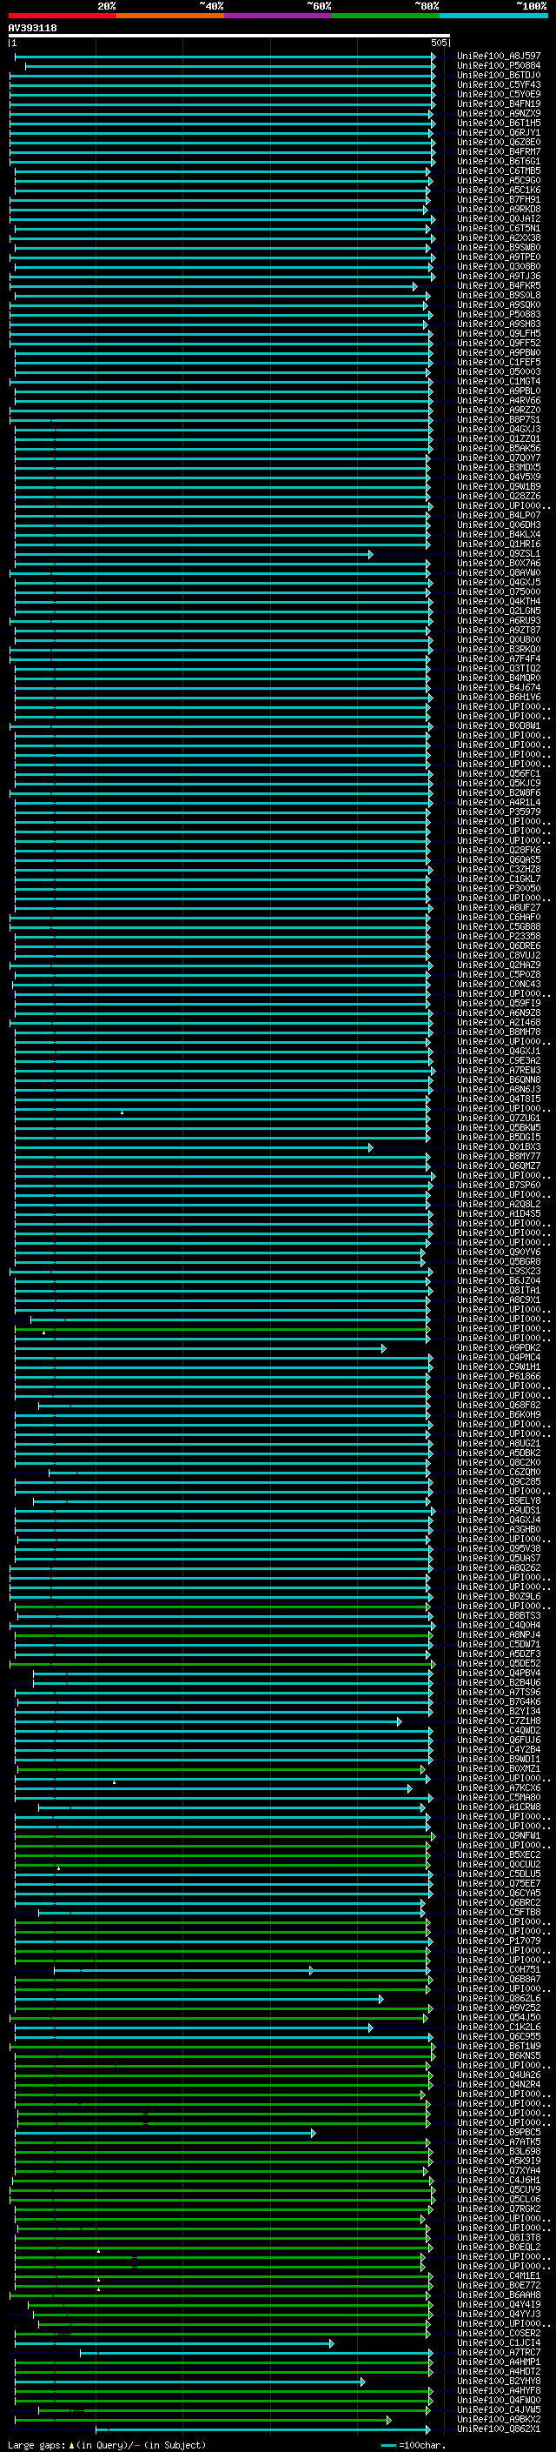The image size is (556, 2452).
Task: Click hit label UniRef100_Q2LGN5
Action: [x=498, y=611]
